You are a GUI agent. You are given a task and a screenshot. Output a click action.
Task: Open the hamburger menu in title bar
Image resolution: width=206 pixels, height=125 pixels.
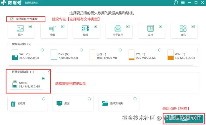[183, 2]
